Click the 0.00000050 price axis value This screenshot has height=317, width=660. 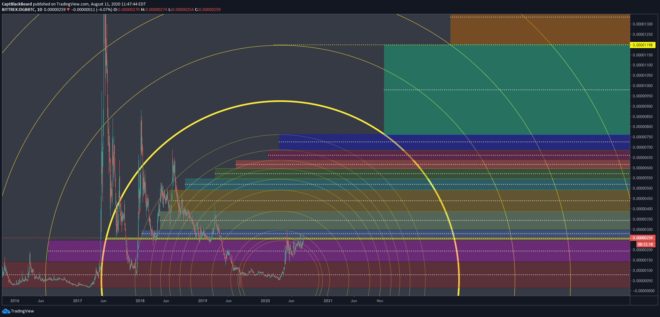coord(643,281)
